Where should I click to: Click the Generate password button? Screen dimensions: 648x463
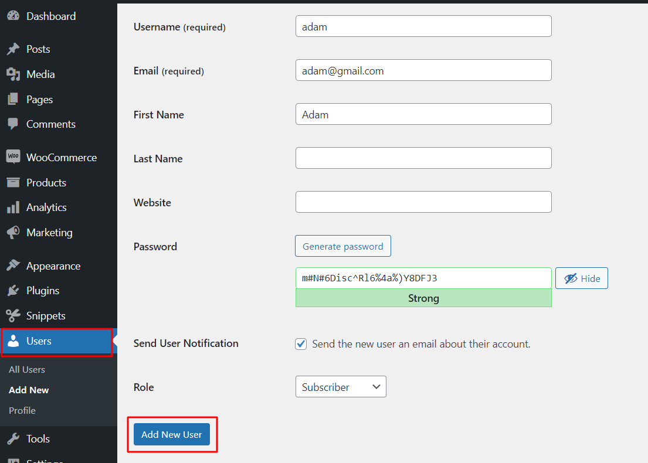coord(342,246)
